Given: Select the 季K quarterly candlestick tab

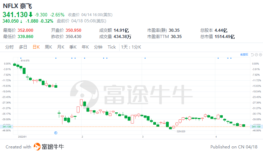Looking at the screenshot, I should 73,47.
